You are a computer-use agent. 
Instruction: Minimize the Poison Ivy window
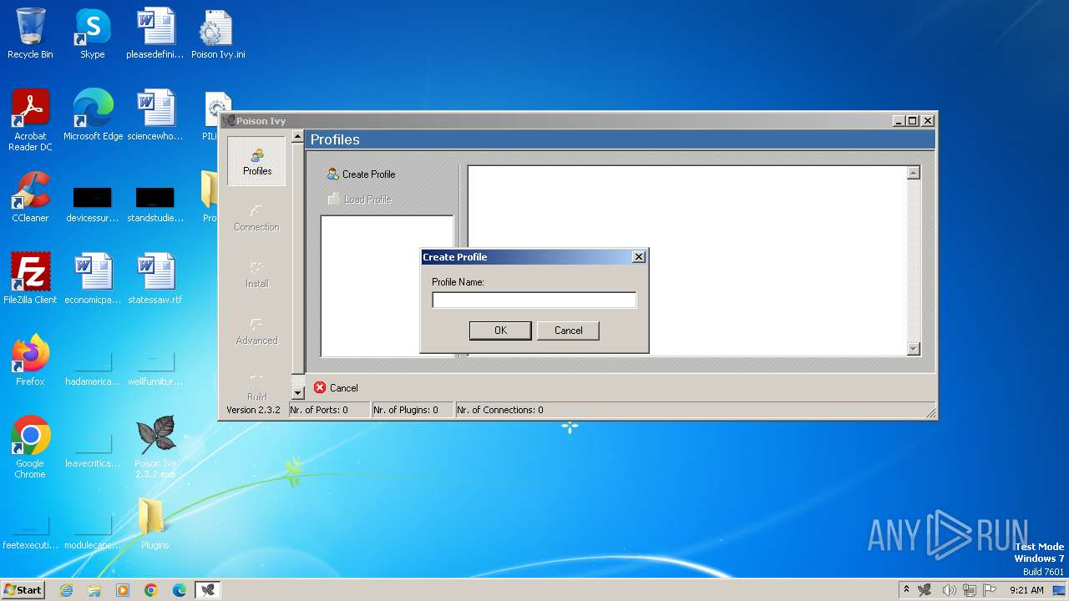899,121
